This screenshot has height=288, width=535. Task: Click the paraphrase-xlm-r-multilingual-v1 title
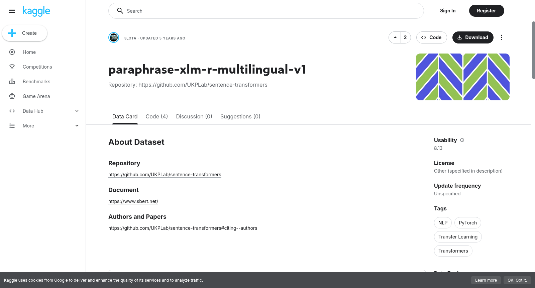[207, 70]
